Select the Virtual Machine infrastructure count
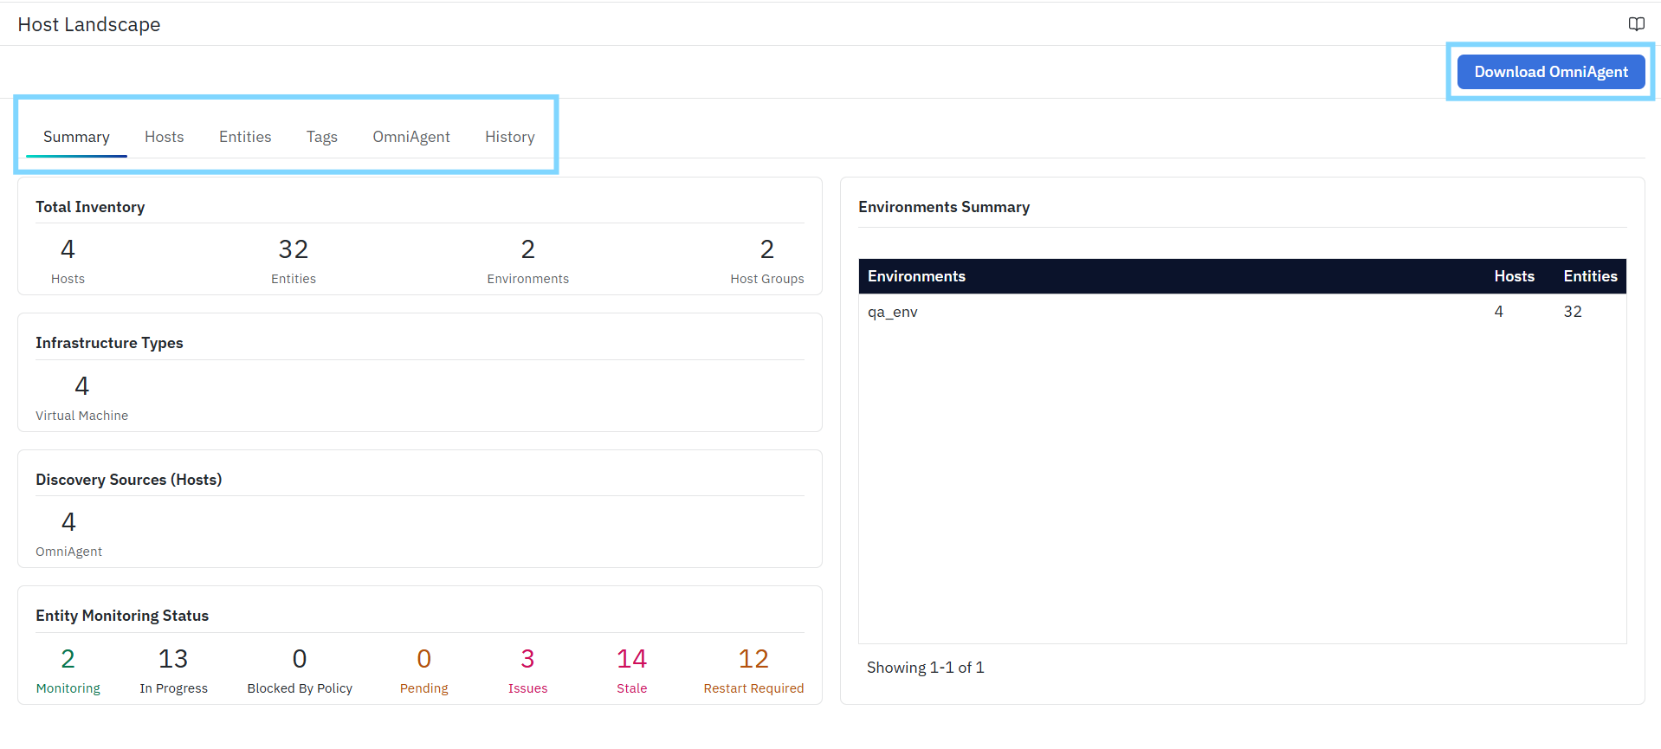Image resolution: width=1661 pixels, height=749 pixels. tap(81, 385)
